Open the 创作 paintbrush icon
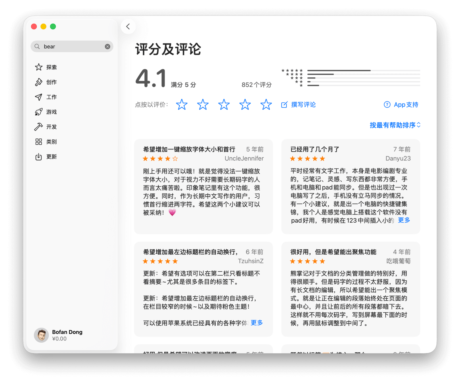This screenshot has width=460, height=384. pos(39,82)
